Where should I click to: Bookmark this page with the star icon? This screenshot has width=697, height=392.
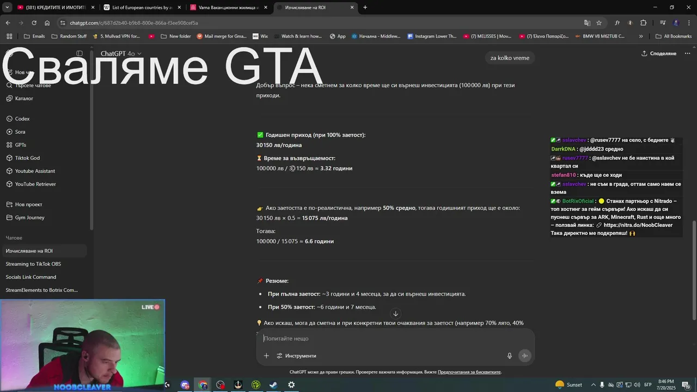pyautogui.click(x=599, y=23)
